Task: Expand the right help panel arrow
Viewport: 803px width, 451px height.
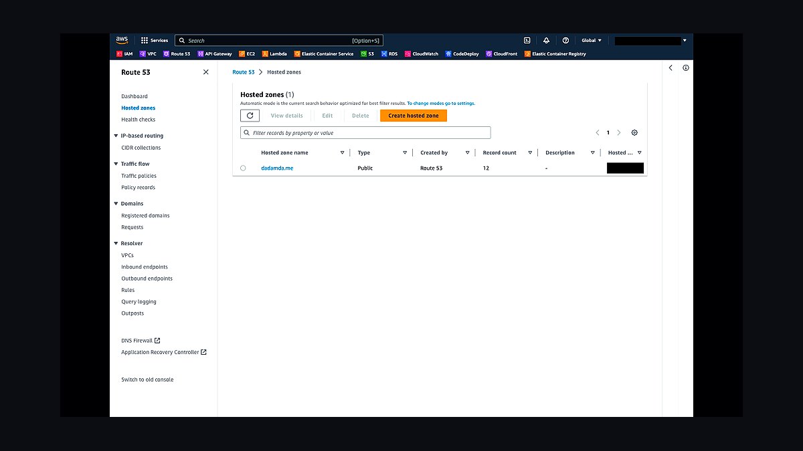Action: (x=671, y=67)
